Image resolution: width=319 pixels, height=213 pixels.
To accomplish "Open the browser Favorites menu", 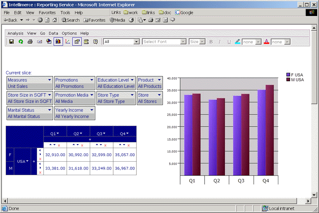I will pos(47,13).
